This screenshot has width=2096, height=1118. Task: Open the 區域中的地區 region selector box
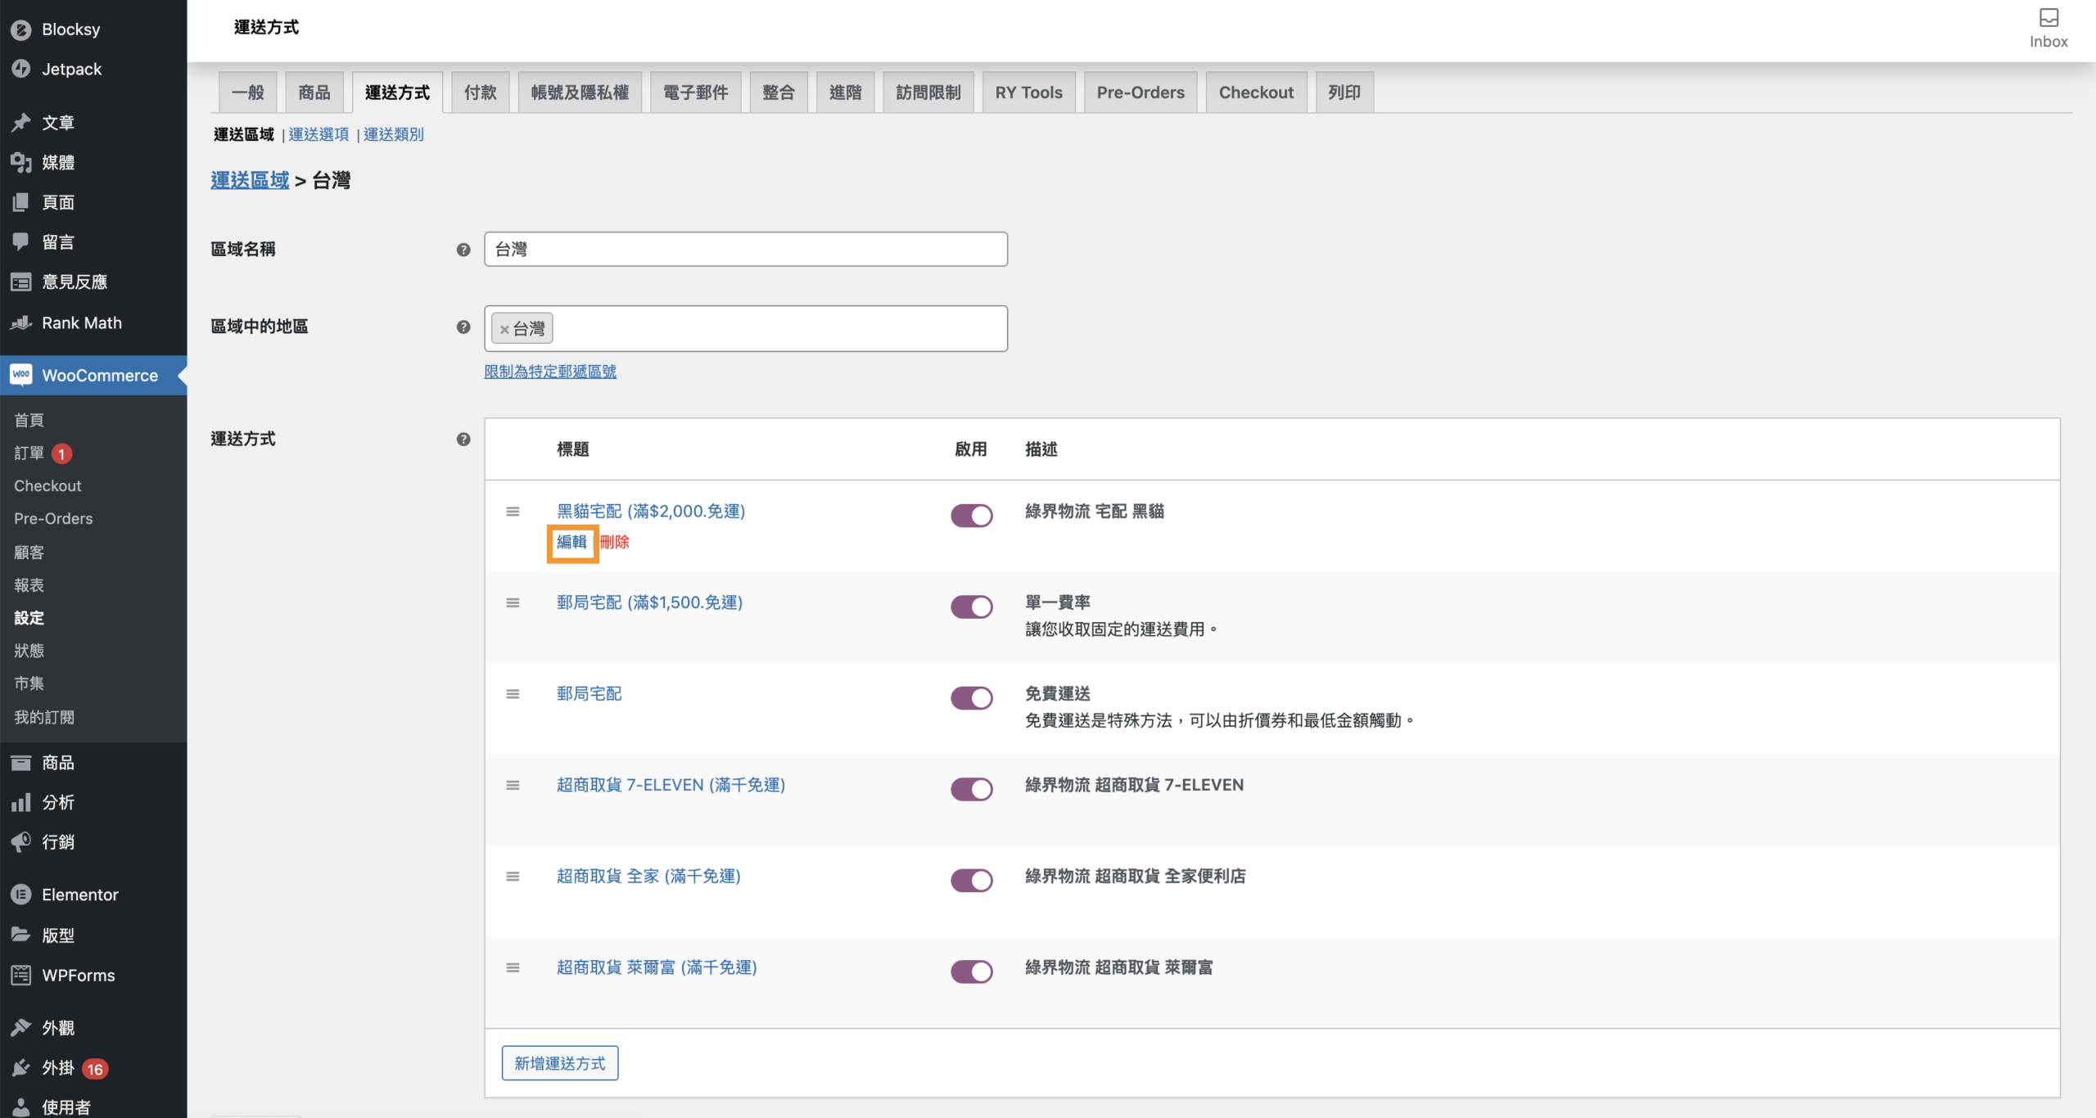pyautogui.click(x=778, y=329)
